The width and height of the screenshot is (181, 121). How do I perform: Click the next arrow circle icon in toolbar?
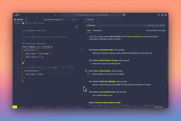tap(70, 20)
